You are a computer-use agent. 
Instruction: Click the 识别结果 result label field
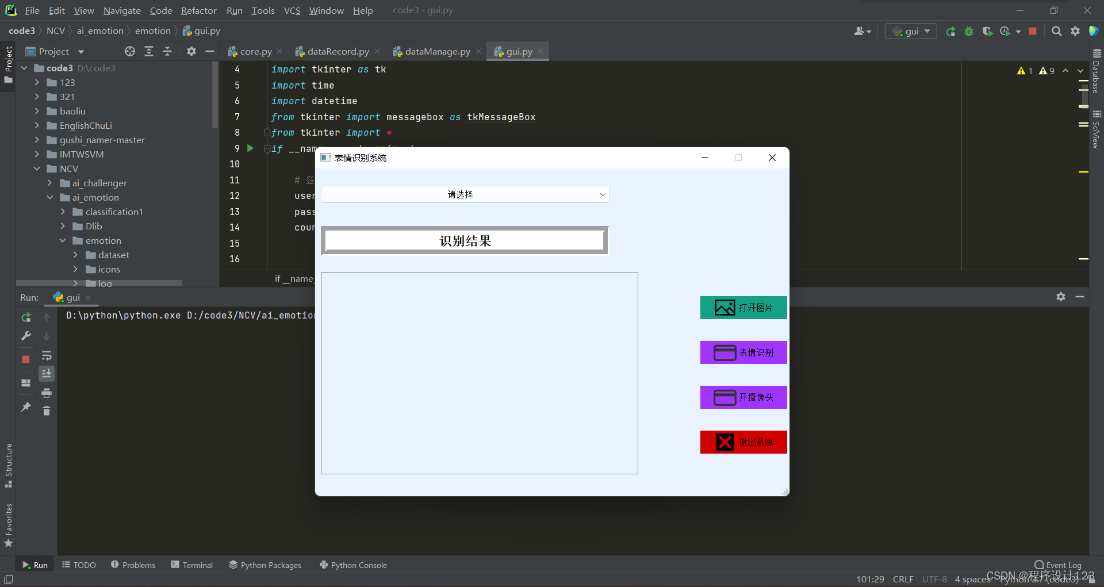(465, 241)
